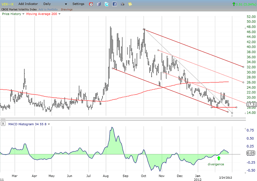Open the yellow sticky note icon
The image size is (257, 181).
point(130,4)
